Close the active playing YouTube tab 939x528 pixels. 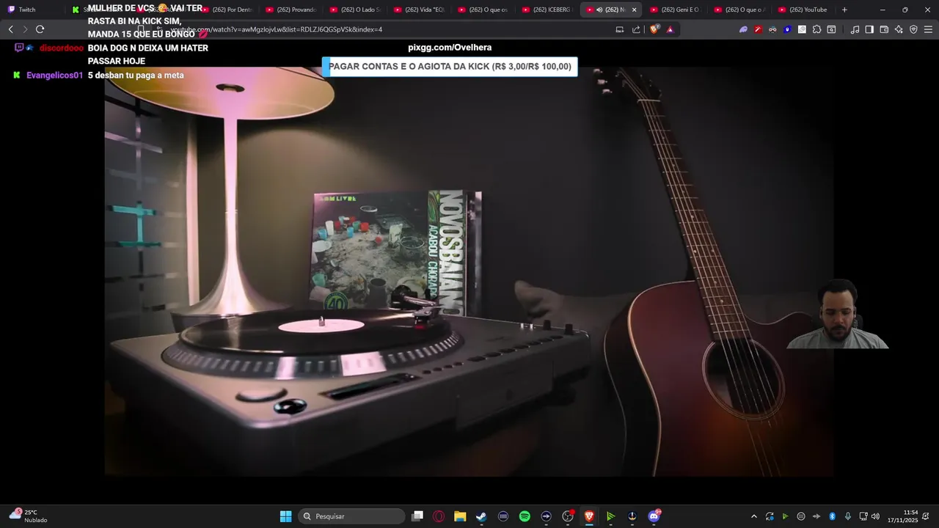(634, 10)
